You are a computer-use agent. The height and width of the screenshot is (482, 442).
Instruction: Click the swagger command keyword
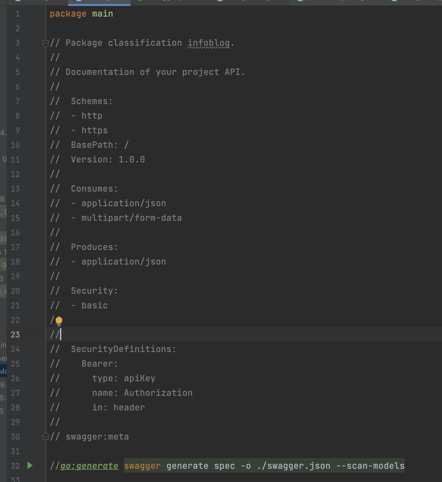pos(142,466)
